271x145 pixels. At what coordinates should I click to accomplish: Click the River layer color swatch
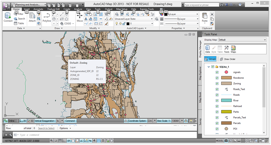point(226,100)
